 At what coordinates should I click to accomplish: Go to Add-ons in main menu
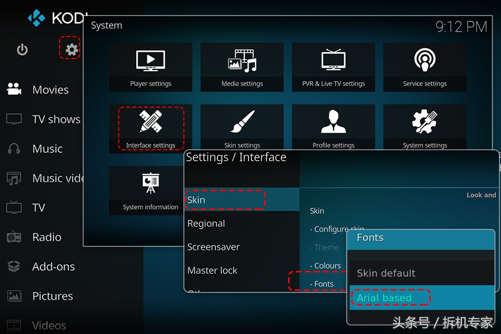54,266
